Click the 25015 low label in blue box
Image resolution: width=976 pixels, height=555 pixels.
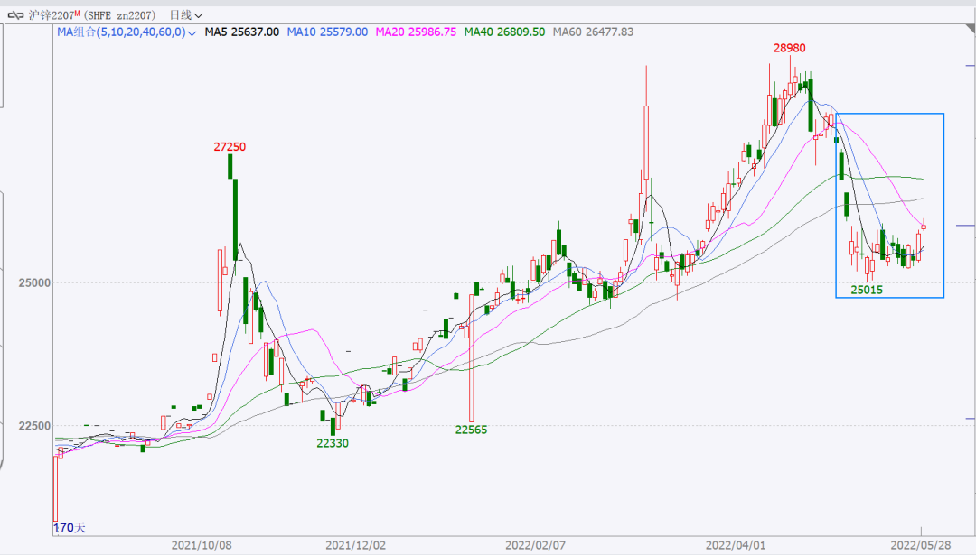click(866, 290)
